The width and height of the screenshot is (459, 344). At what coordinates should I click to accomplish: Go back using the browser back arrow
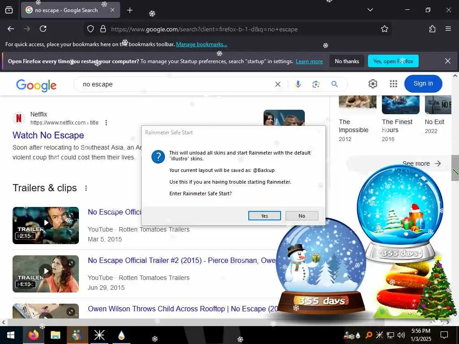click(11, 29)
